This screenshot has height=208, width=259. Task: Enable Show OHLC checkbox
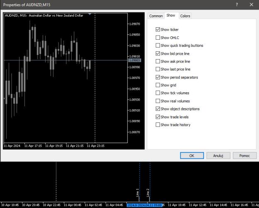[x=158, y=38]
